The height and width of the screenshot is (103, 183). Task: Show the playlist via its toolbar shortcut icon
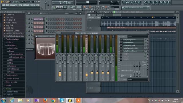124,2
